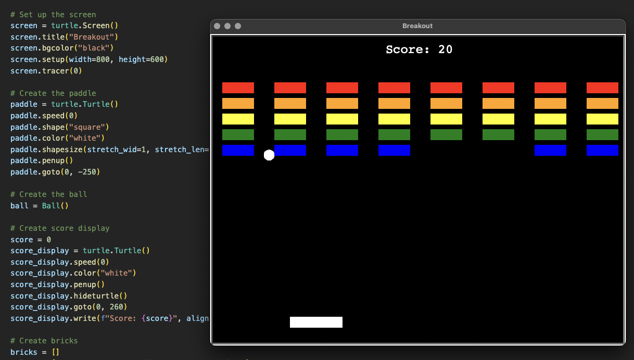Screen dimensions: 634x360
Task: Click the 'paddle = turtle.Turtle()' line
Action: pyautogui.click(x=65, y=104)
